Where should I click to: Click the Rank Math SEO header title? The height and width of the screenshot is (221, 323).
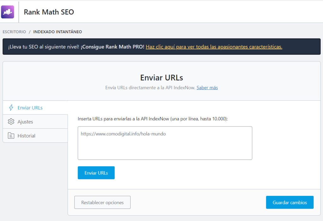49,12
